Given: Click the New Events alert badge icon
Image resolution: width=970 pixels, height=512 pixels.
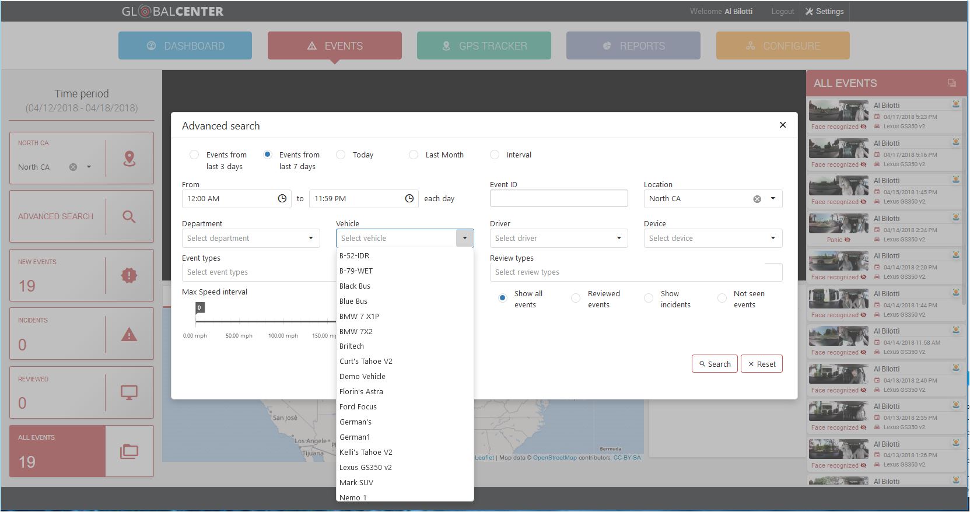Looking at the screenshot, I should pyautogui.click(x=129, y=275).
